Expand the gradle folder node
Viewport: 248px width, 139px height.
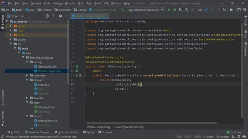(x=10, y=39)
